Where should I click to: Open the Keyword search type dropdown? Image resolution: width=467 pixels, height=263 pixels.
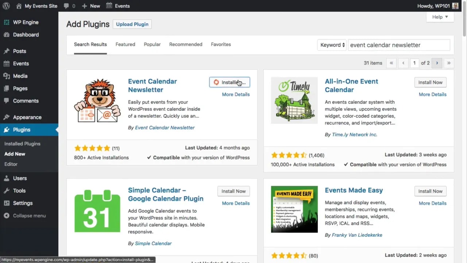click(332, 45)
